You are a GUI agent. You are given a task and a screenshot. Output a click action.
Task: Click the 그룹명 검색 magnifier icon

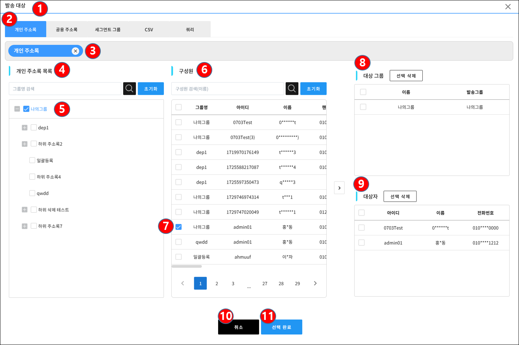(129, 89)
